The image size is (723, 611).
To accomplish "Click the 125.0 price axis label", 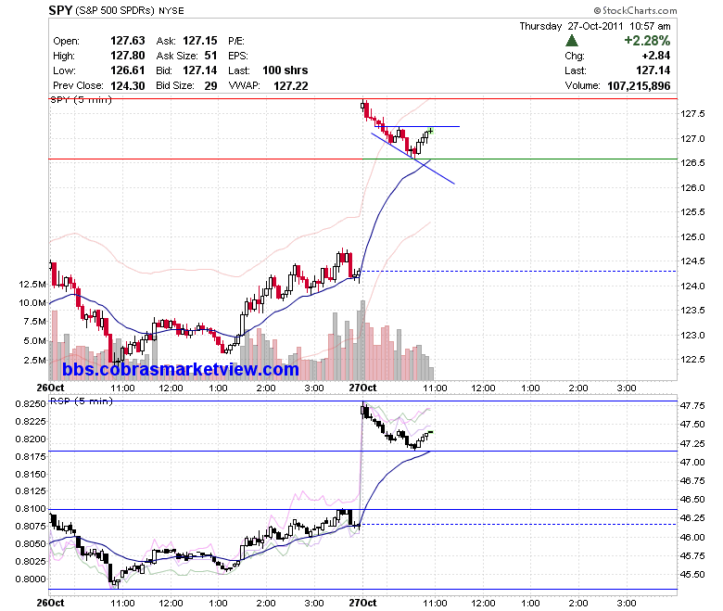I will click(x=692, y=237).
